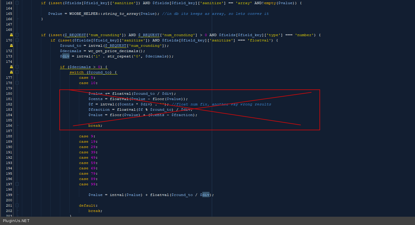Click the 'float num fix' comment on line 182

(221, 104)
